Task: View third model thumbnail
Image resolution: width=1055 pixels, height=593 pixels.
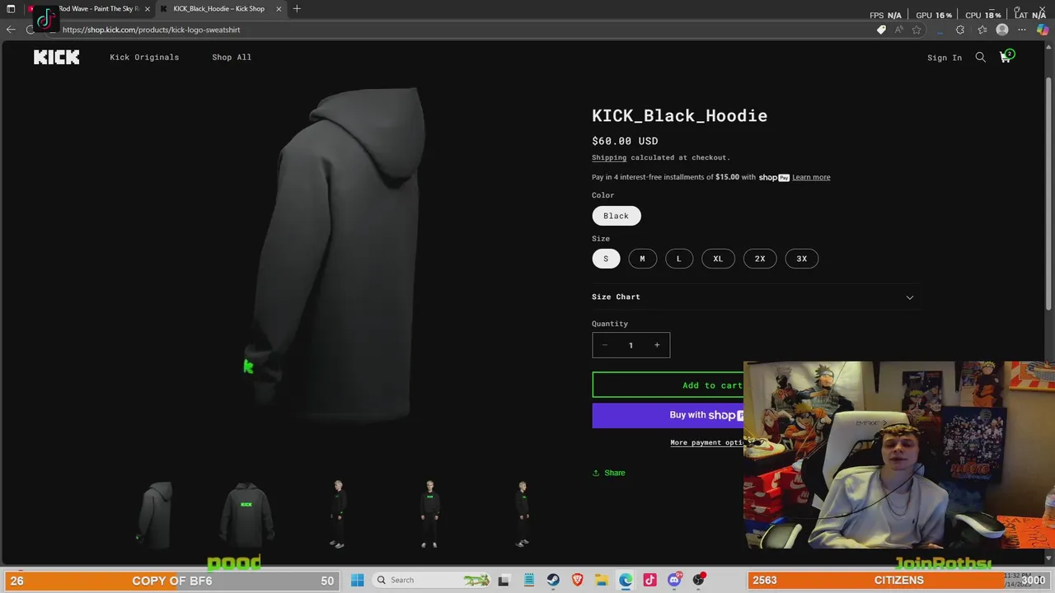Action: click(338, 515)
